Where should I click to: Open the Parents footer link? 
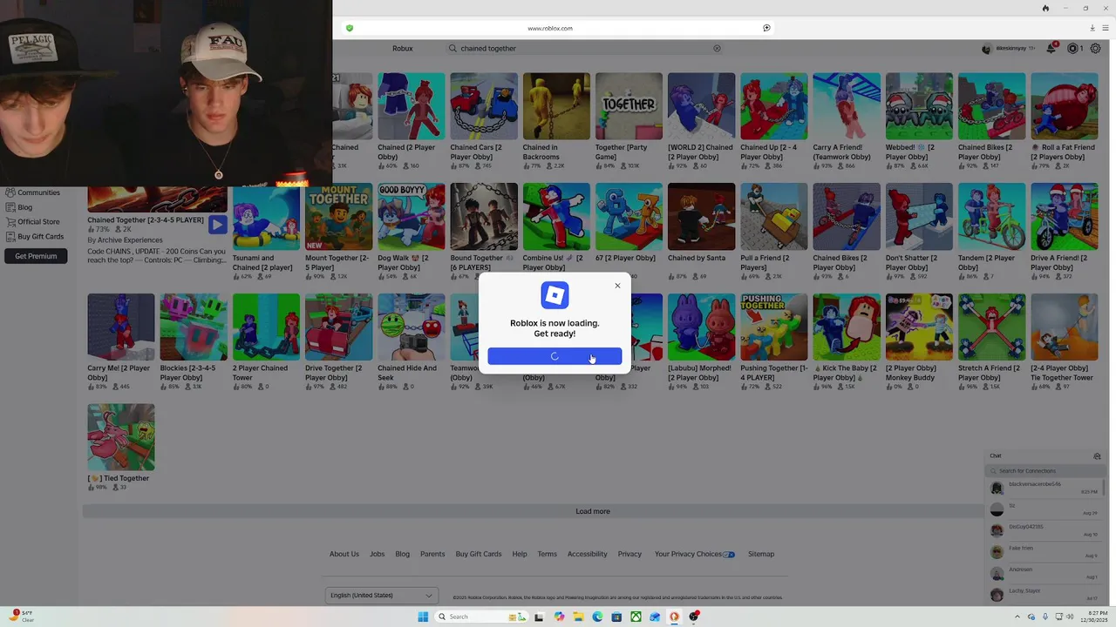(432, 554)
